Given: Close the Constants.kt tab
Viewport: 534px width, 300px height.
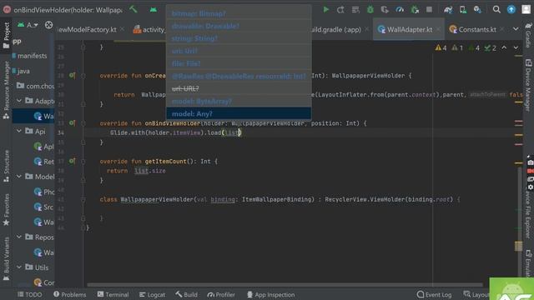Looking at the screenshot, I should (502, 30).
